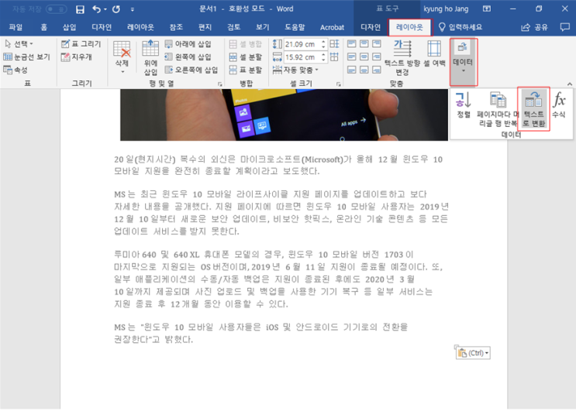The height and width of the screenshot is (411, 576).
Task: Select align top left icon
Action: click(351, 44)
